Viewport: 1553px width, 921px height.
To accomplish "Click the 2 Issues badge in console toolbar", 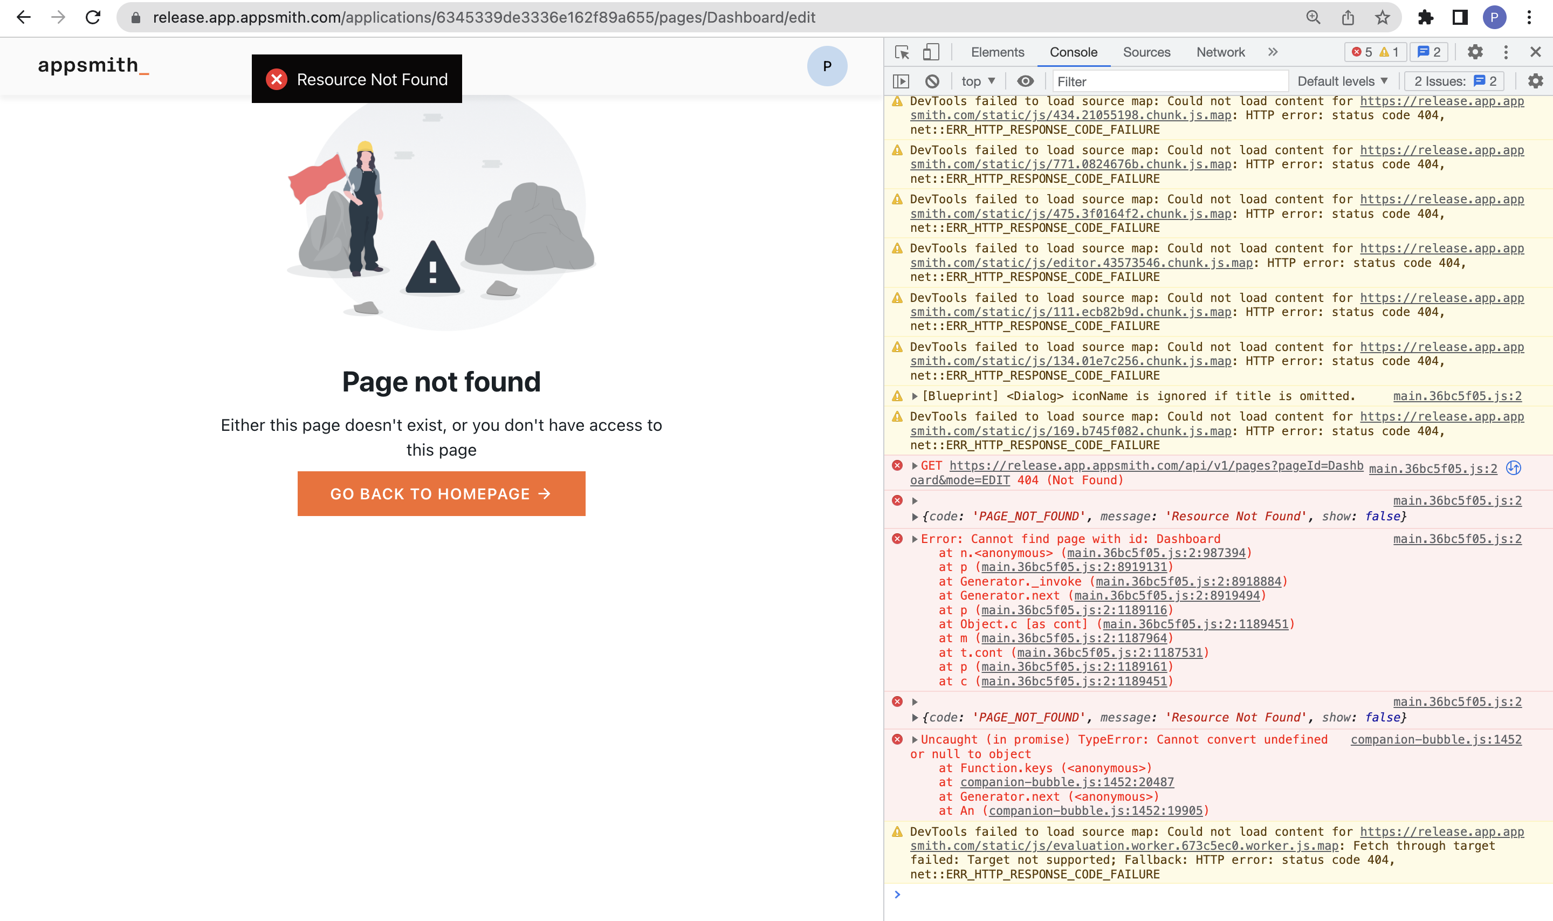I will point(1455,81).
